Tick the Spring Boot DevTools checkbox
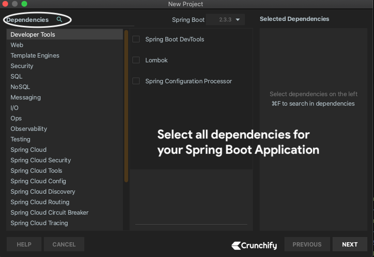This screenshot has height=257, width=374. tap(136, 39)
